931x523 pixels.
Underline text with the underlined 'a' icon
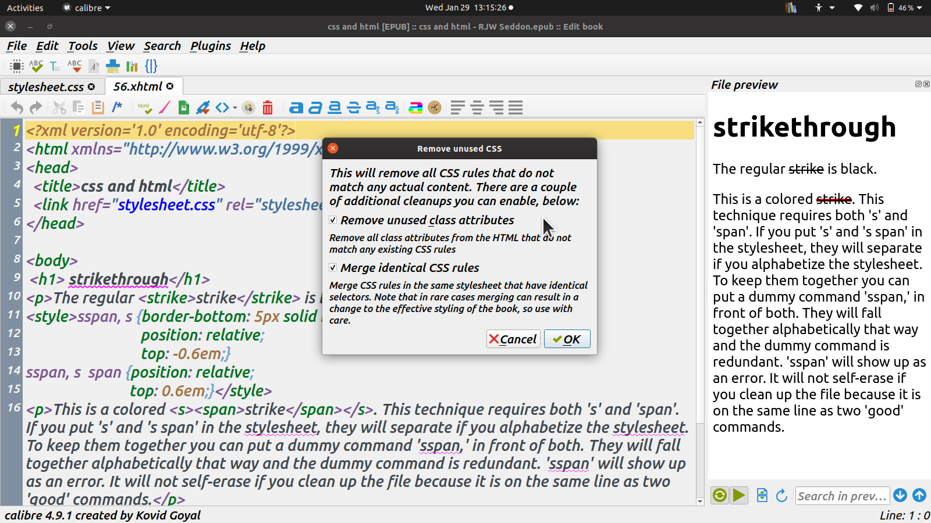pos(335,108)
